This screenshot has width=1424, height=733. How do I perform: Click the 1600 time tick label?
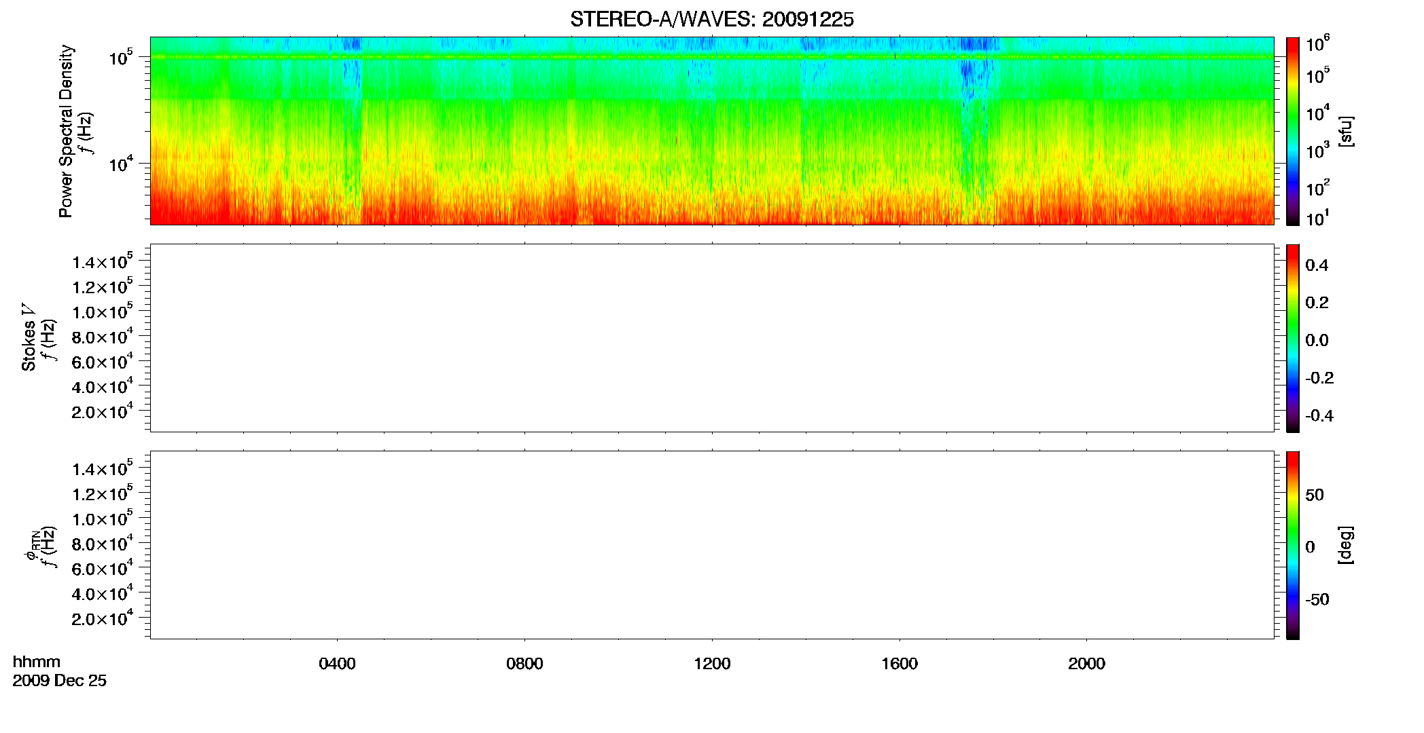[900, 664]
